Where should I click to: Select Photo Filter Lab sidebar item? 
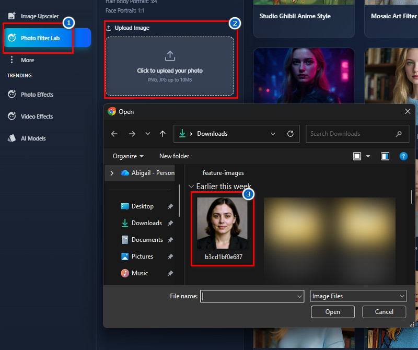tap(48, 38)
